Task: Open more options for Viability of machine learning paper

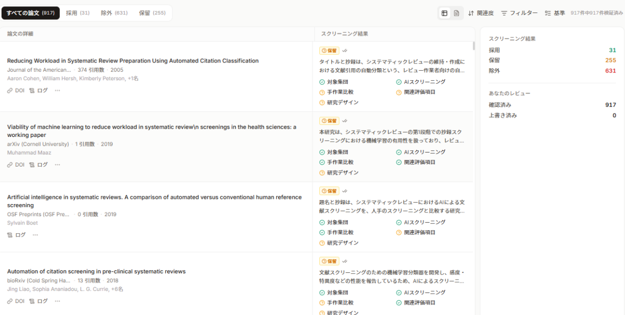Action: coord(57,165)
